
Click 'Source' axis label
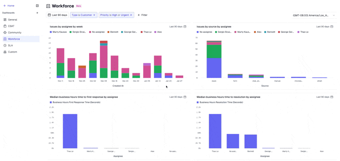(265, 86)
